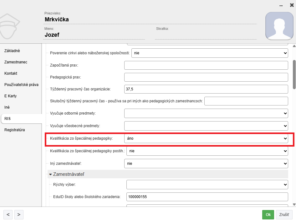Focus the EduID školy input field
296x221 pixels.
[207, 197]
